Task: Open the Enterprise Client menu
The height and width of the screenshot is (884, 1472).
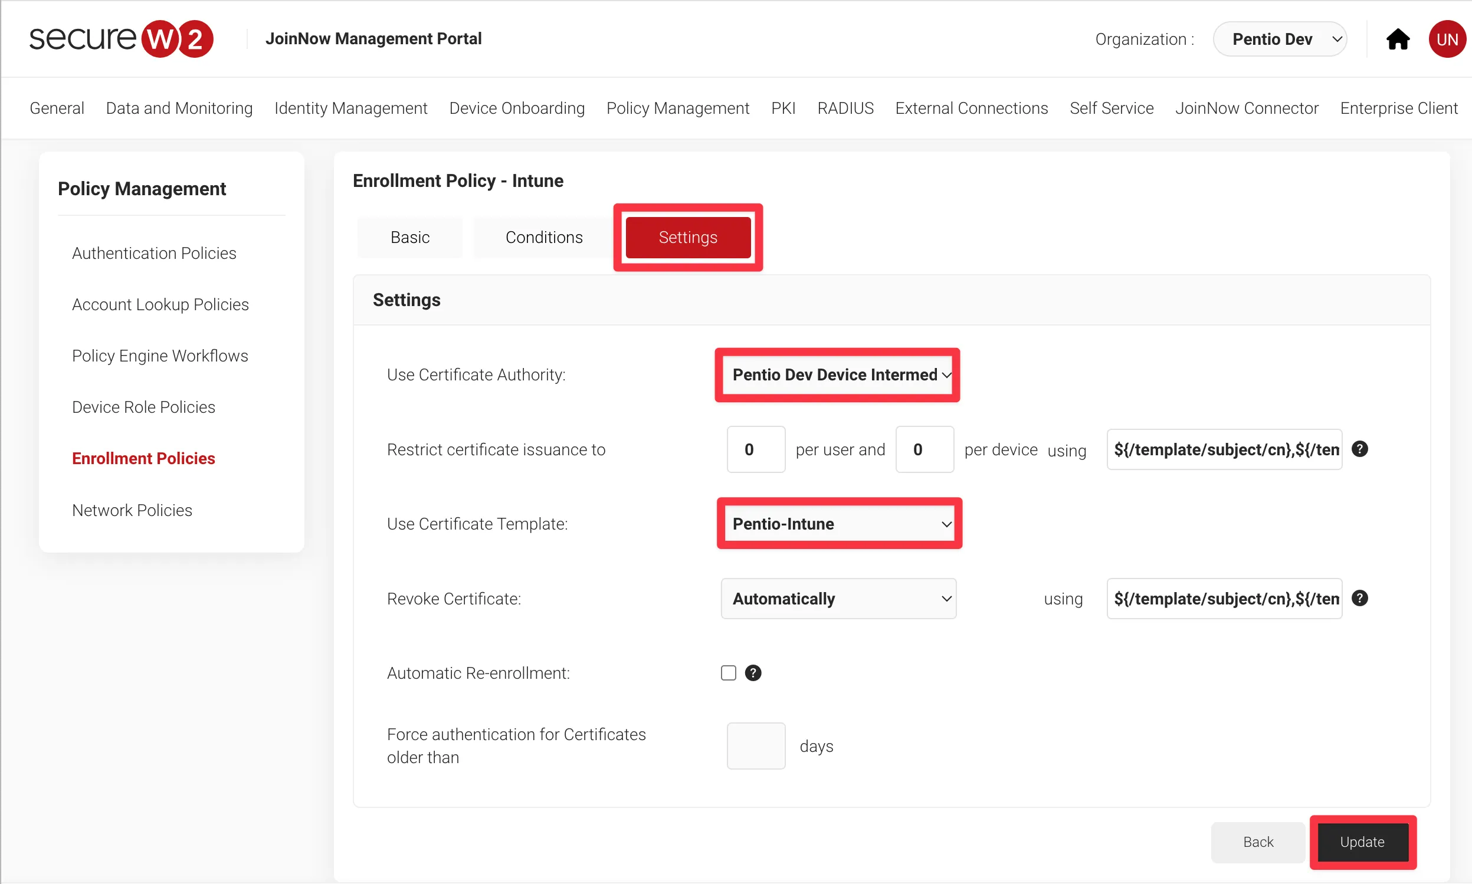Action: click(1399, 108)
